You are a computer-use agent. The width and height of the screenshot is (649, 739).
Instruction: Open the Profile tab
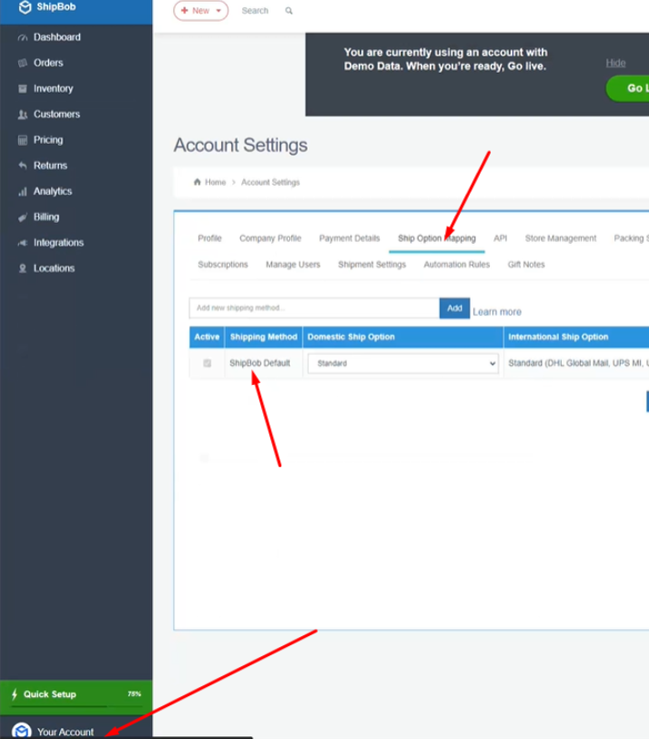209,238
